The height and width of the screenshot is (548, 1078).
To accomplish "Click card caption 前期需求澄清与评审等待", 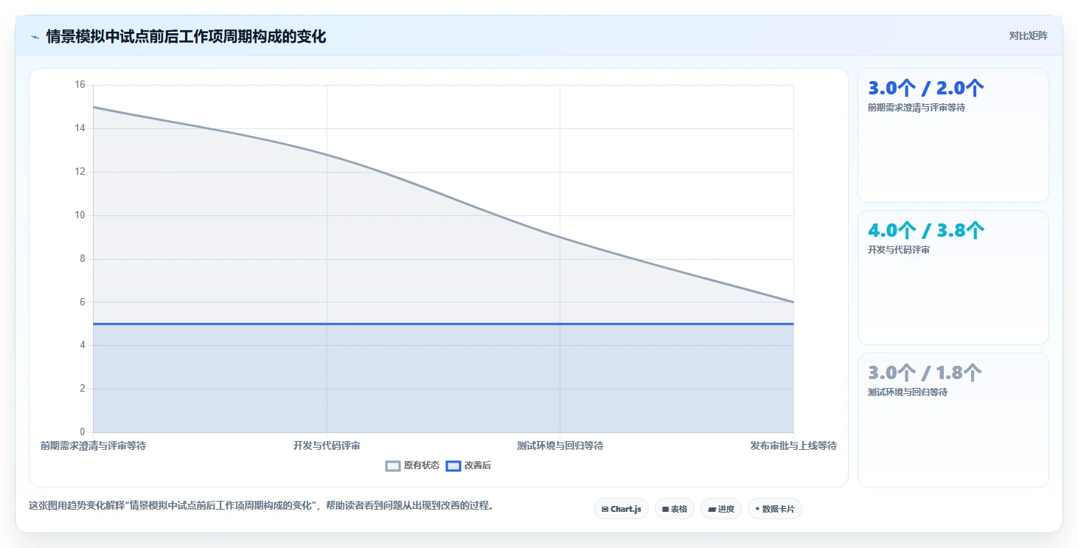I will pos(917,108).
